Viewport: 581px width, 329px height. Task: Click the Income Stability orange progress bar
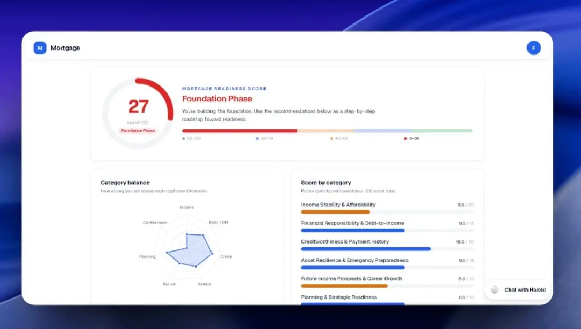(x=335, y=212)
